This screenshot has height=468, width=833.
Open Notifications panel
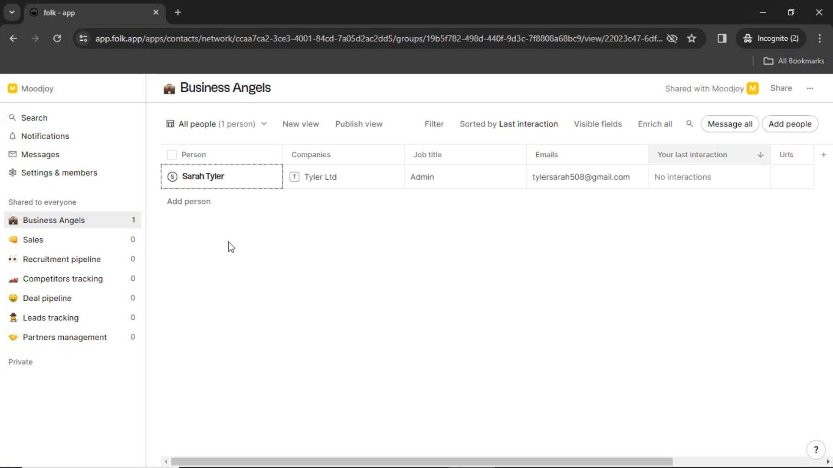point(45,136)
